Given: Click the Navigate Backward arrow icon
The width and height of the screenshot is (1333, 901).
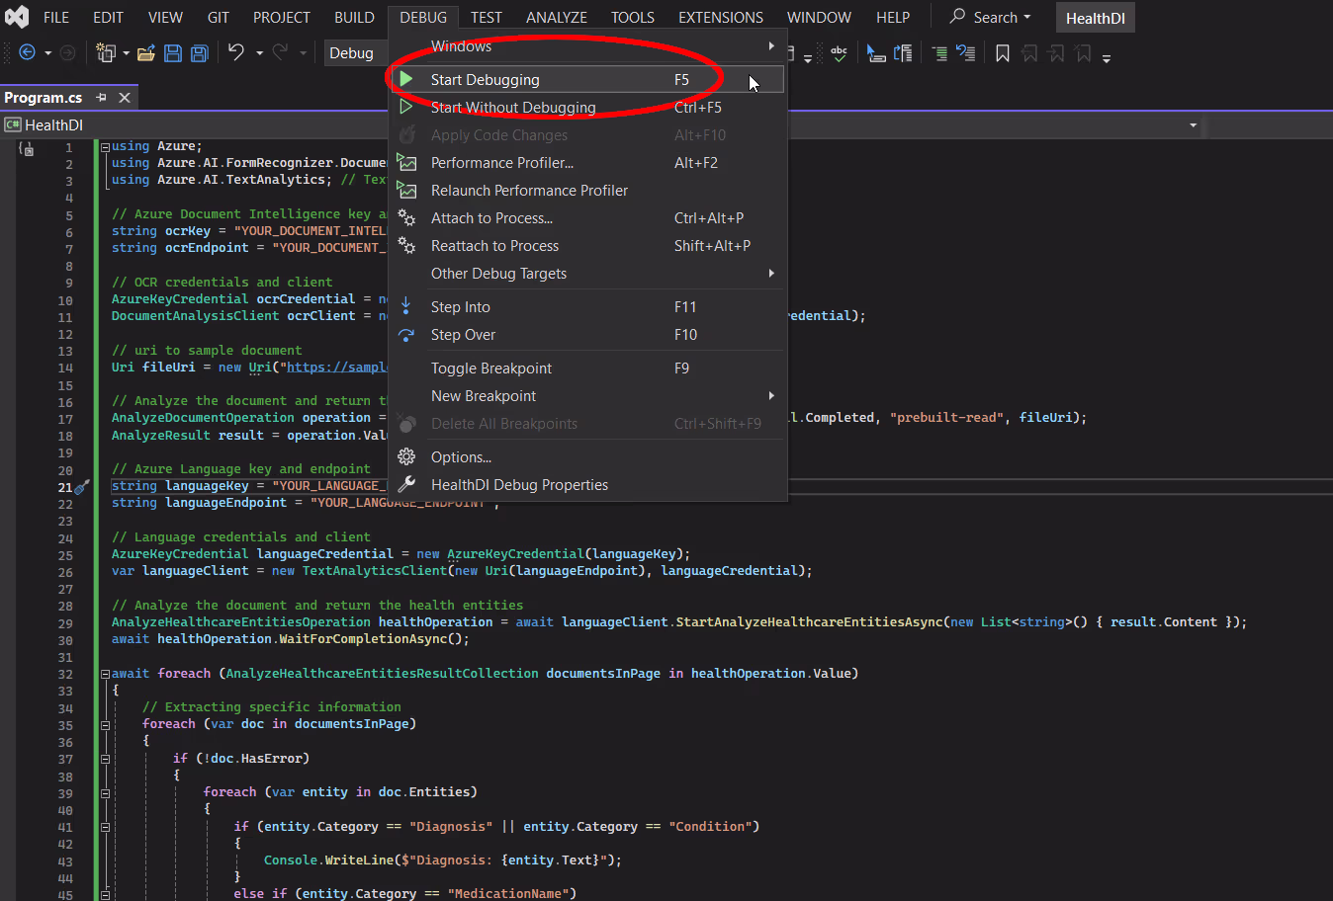Looking at the screenshot, I should pos(27,52).
